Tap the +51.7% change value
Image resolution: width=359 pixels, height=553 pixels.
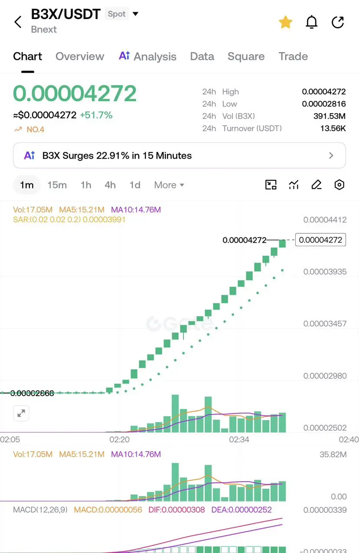pyautogui.click(x=96, y=115)
